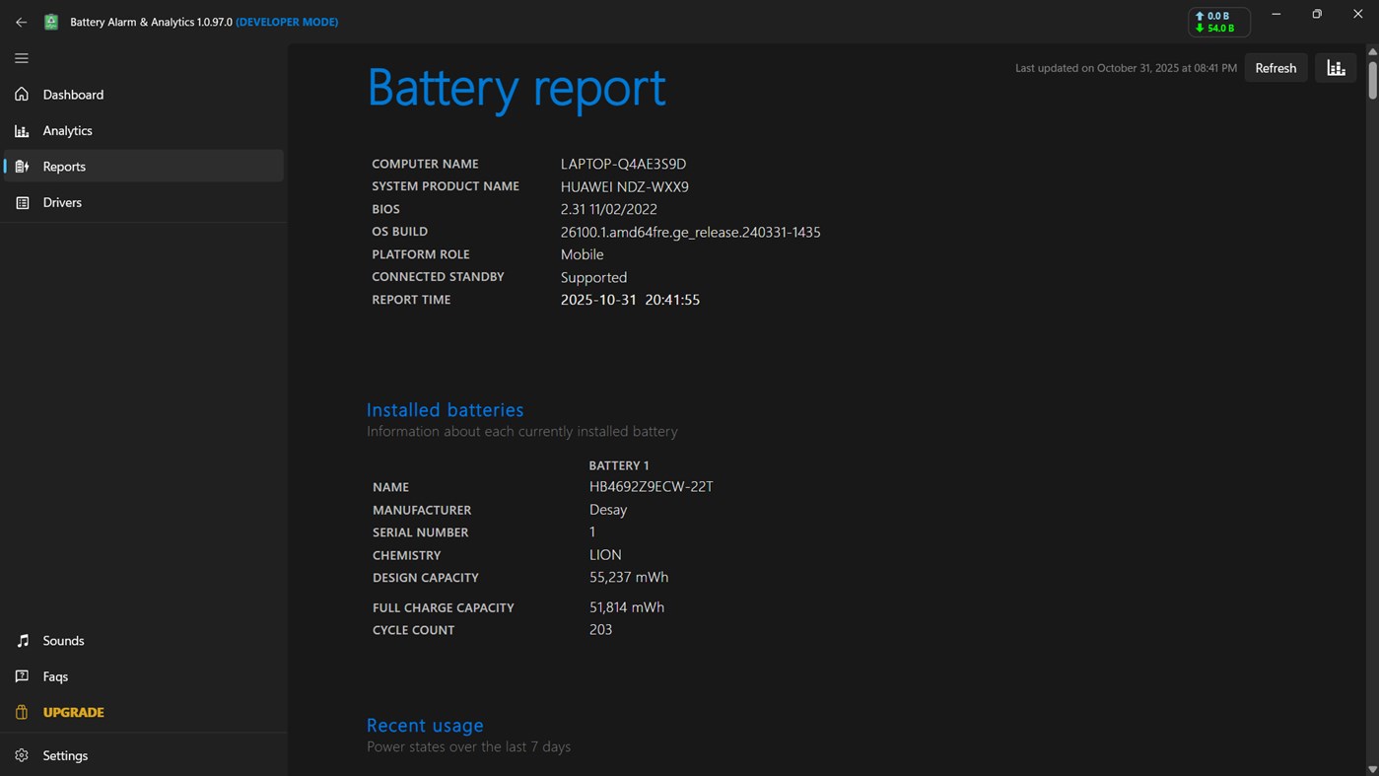Select Dashboard from the sidebar menu
The image size is (1379, 776).
click(72, 94)
